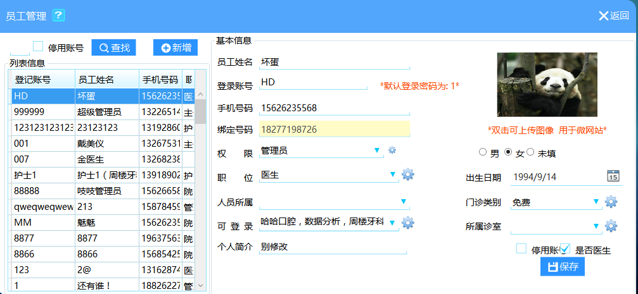638x294 pixels.
Task: Select the 男 radio button
Action: [483, 152]
